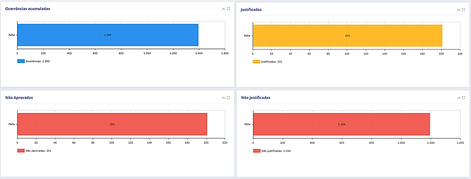The width and height of the screenshot is (471, 179).
Task: Click the red Não justificadas legend swatch
Action: click(x=256, y=150)
